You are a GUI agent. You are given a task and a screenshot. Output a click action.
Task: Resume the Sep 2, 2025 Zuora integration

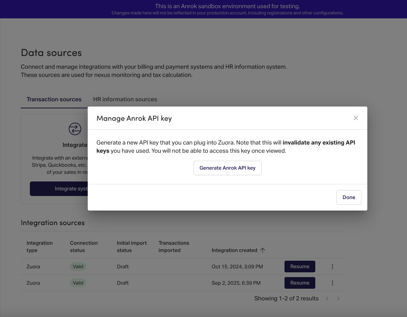pos(300,283)
